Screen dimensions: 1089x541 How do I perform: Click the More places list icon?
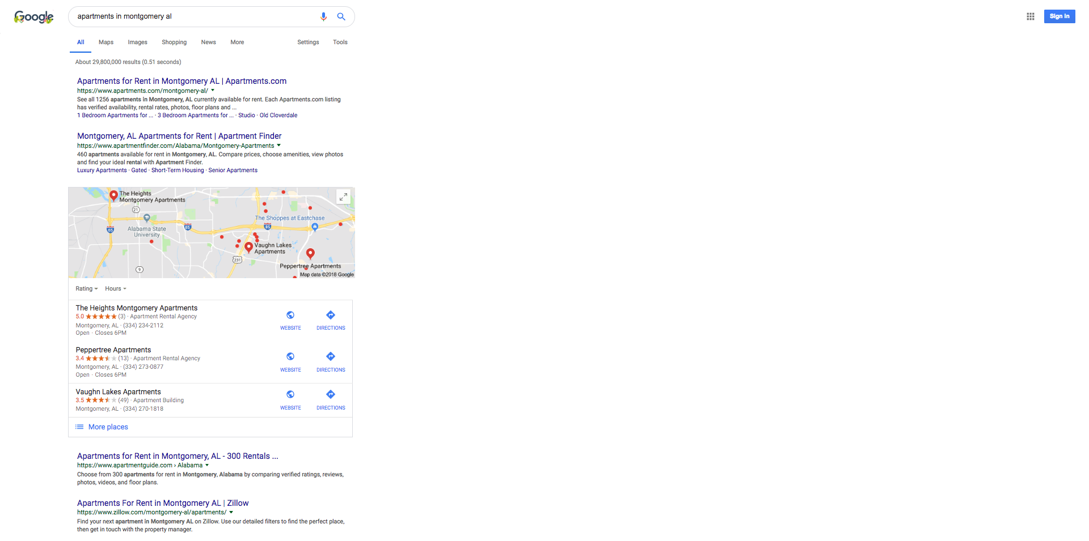[x=79, y=427]
